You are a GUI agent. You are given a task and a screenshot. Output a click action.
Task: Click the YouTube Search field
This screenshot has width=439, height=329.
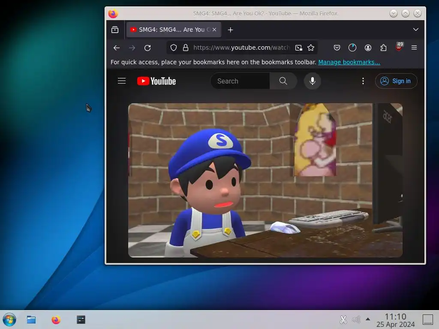click(x=241, y=81)
